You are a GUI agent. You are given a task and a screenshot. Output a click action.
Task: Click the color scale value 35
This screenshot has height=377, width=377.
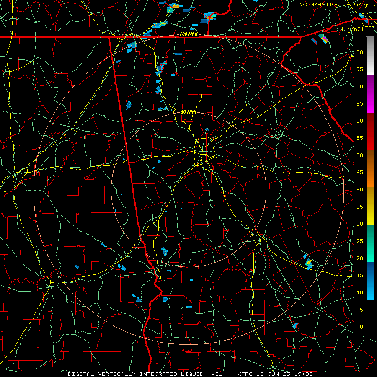pos(360,207)
